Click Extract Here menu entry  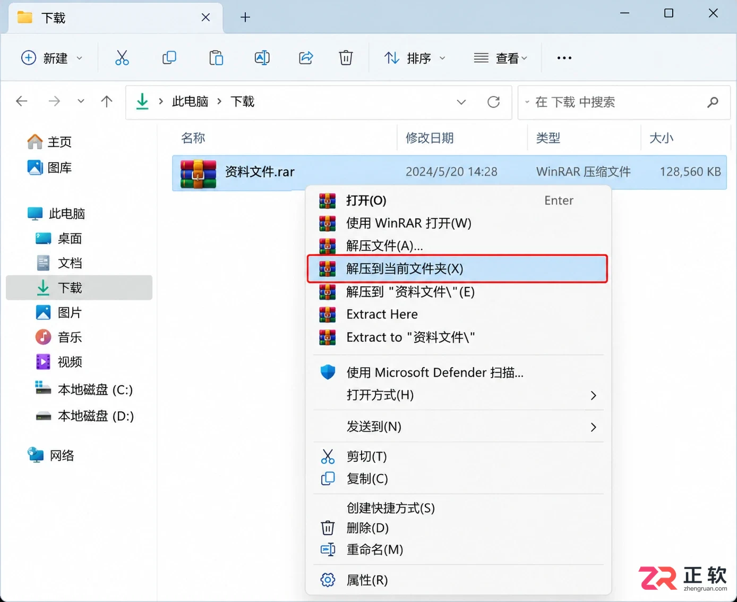click(x=458, y=315)
